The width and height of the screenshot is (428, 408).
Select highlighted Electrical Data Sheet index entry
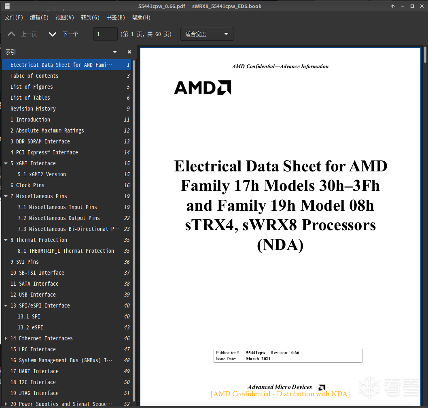[x=66, y=65]
